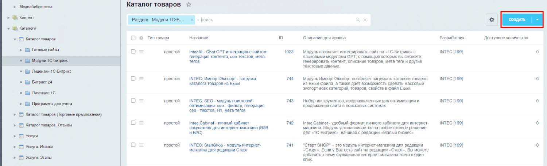Click the column settings gear in table header
This screenshot has height=166, width=547.
[x=141, y=38]
